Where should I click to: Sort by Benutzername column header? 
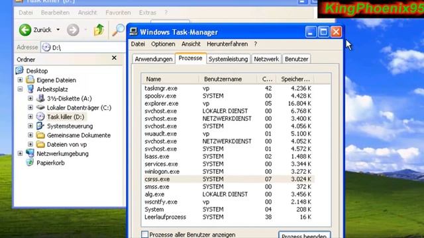click(x=228, y=79)
